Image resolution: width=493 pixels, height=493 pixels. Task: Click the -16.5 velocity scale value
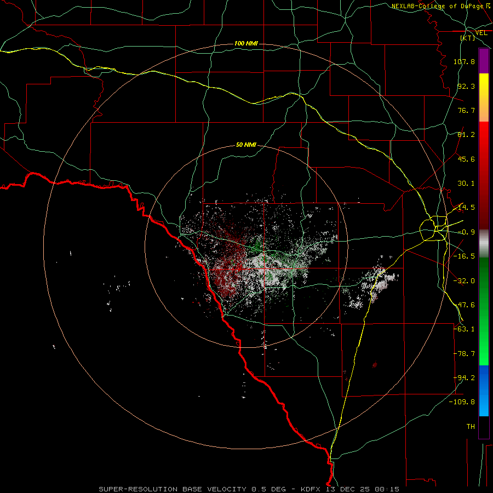[x=464, y=256]
